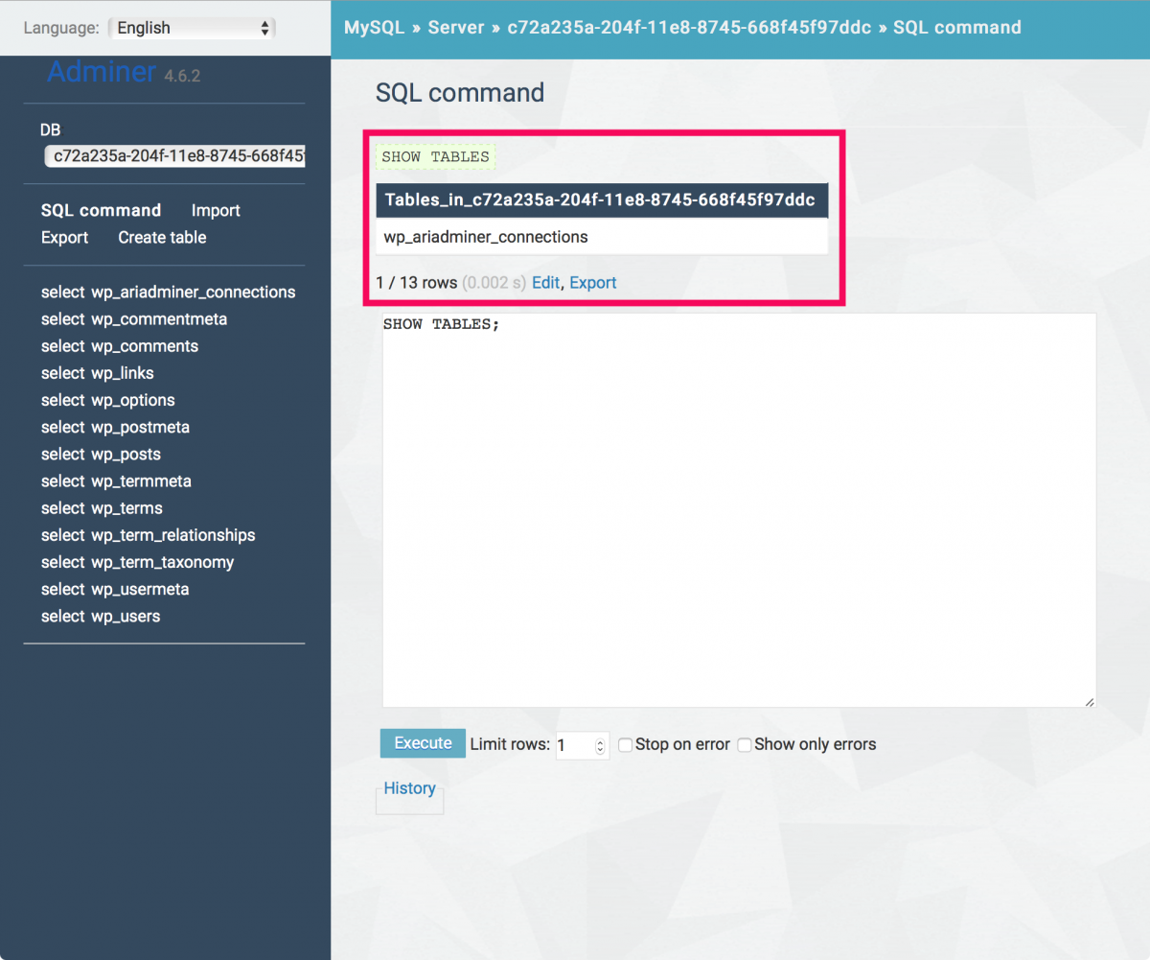
Task: Increment the Limit rows value with the stepper
Action: (x=601, y=739)
